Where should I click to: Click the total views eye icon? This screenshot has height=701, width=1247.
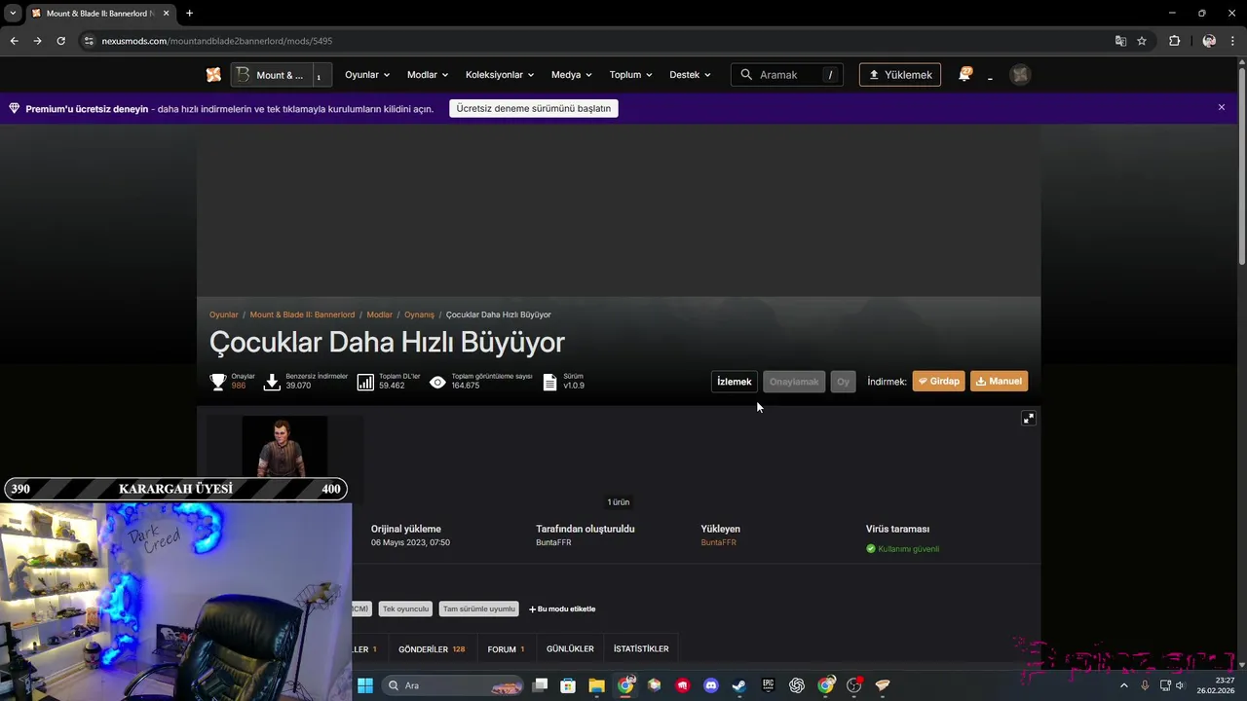tap(438, 382)
